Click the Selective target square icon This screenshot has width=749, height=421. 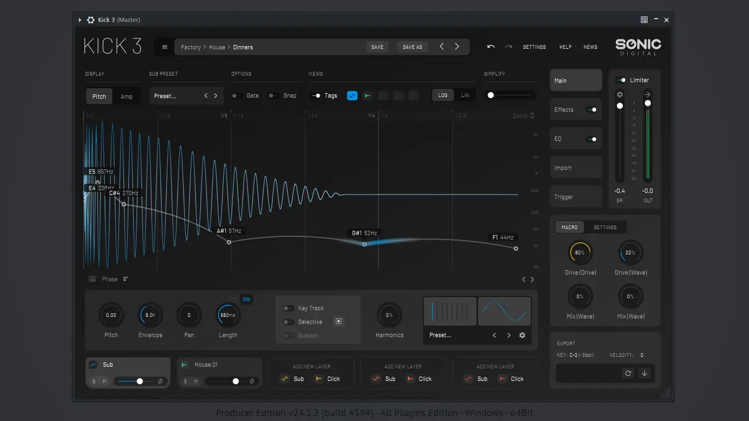(x=338, y=322)
